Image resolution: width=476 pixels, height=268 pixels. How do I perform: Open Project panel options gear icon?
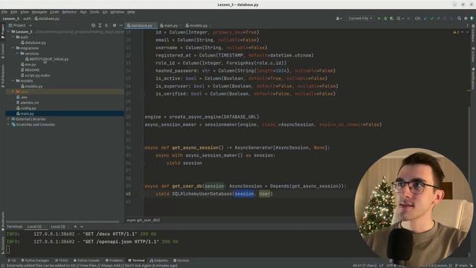pos(115,25)
